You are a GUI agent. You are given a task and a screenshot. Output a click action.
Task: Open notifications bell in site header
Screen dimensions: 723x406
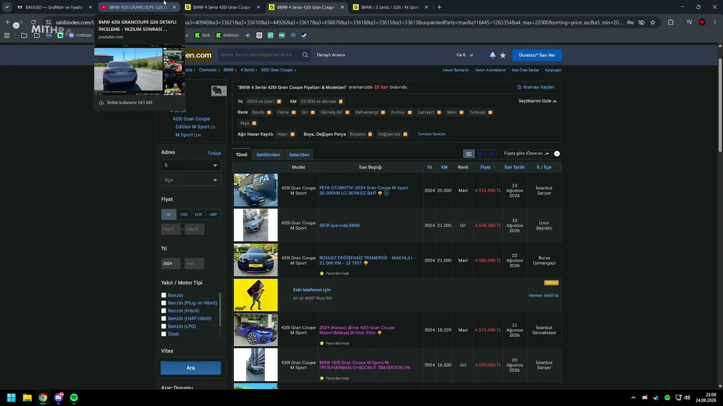[x=493, y=55]
